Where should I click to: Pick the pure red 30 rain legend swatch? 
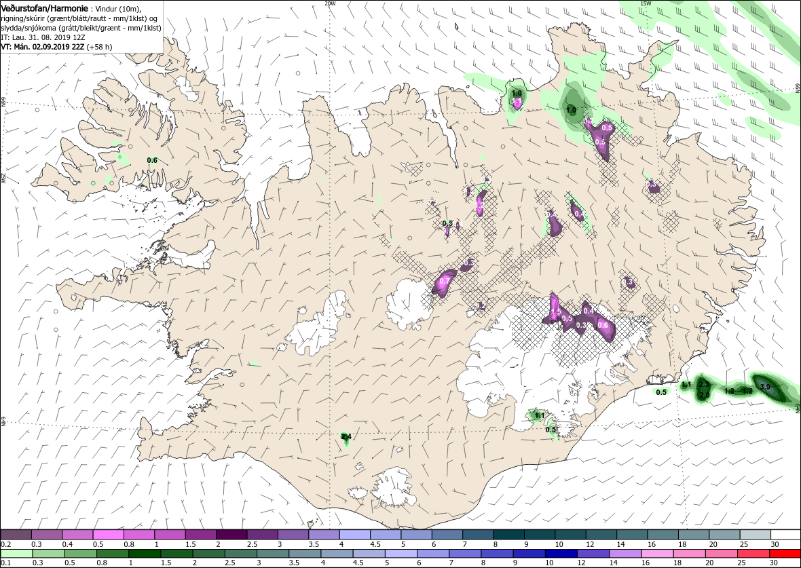pyautogui.click(x=785, y=554)
